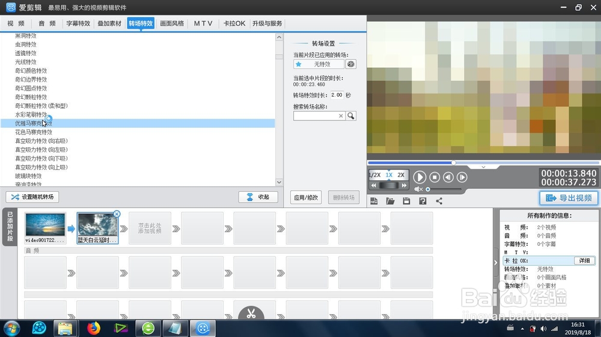Select 真空吸力特效 (向右吸)
The width and height of the screenshot is (601, 337).
pyautogui.click(x=41, y=141)
